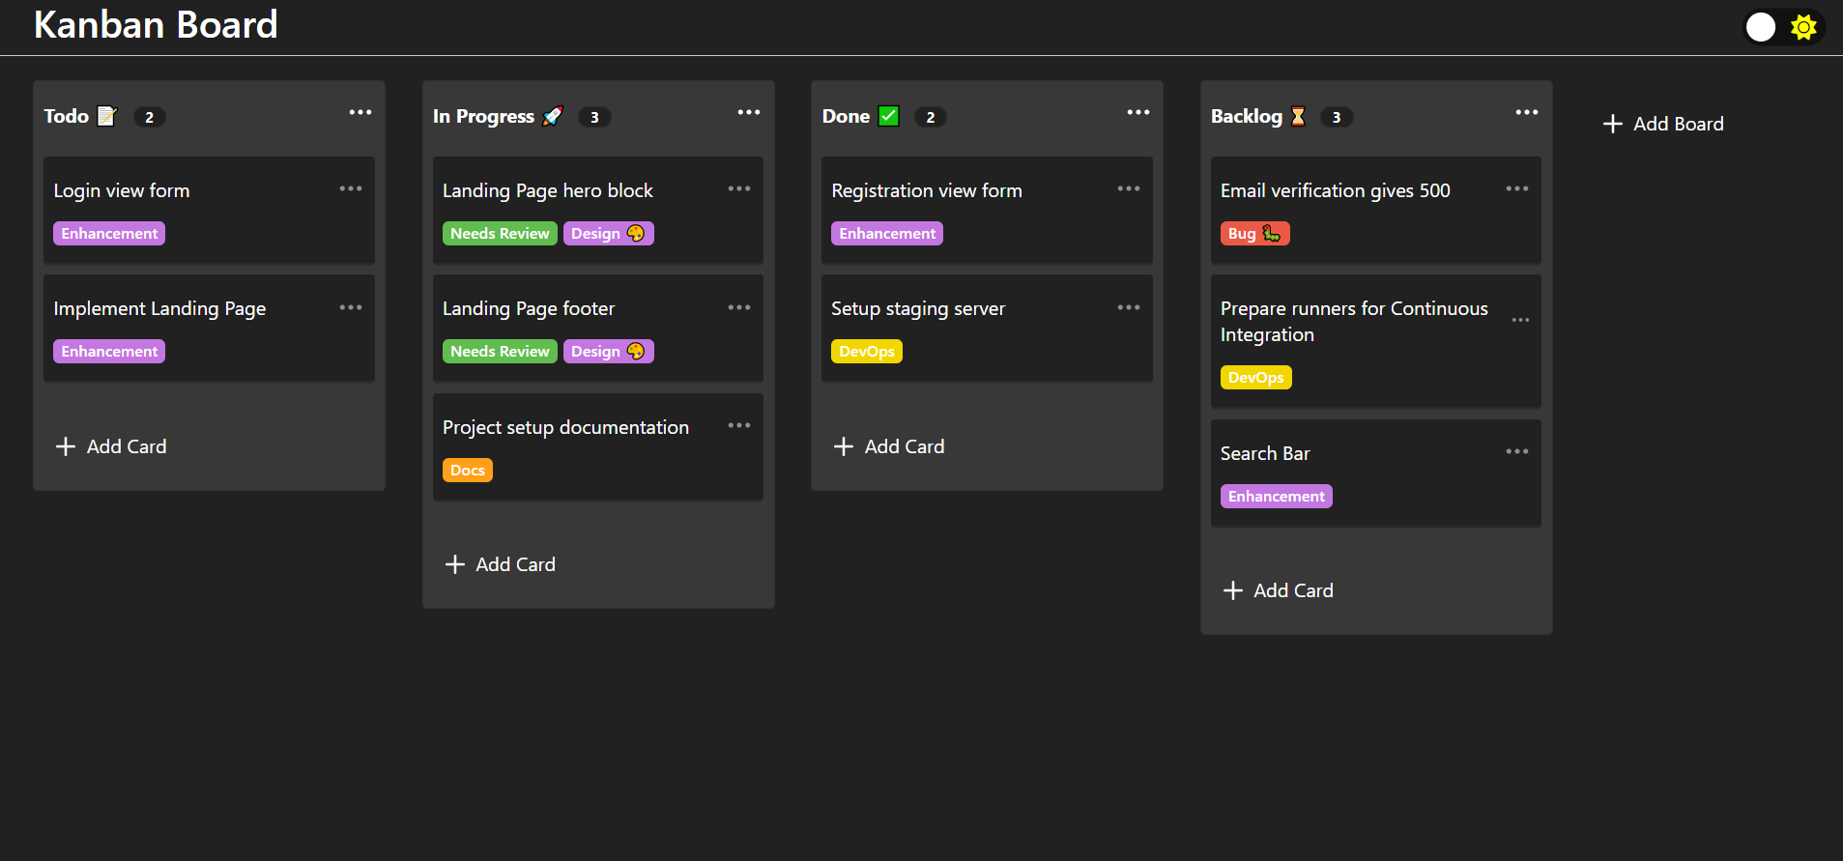Expand Implement Landing Page card menu
1843x861 pixels.
click(350, 308)
